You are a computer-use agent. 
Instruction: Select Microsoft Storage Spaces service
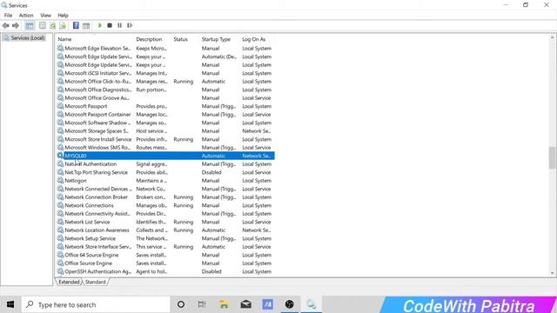165,131
